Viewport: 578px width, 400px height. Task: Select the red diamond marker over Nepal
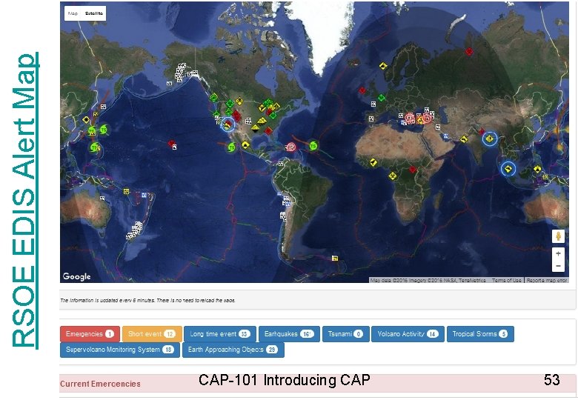click(x=482, y=132)
